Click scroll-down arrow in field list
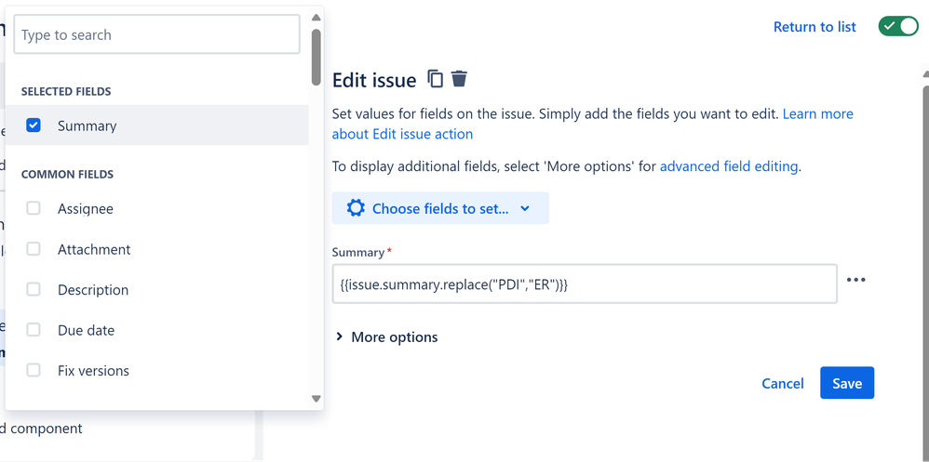 [x=316, y=399]
